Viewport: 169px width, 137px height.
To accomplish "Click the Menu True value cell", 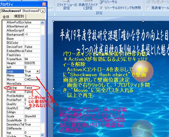I will click(32, 75).
